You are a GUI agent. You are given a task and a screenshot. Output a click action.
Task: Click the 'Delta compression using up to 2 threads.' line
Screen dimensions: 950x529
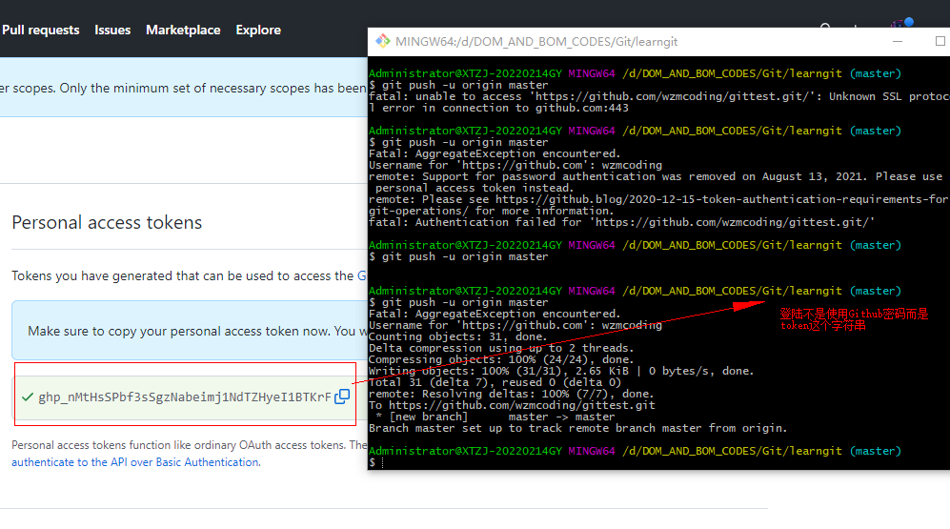501,349
